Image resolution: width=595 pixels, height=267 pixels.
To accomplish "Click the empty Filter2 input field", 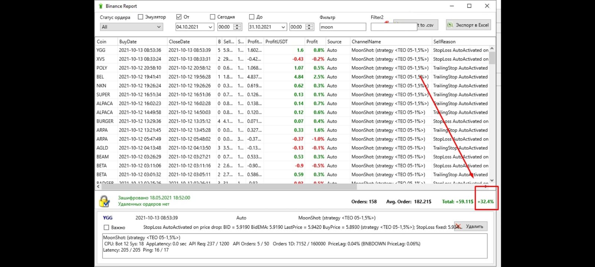I will pyautogui.click(x=394, y=27).
